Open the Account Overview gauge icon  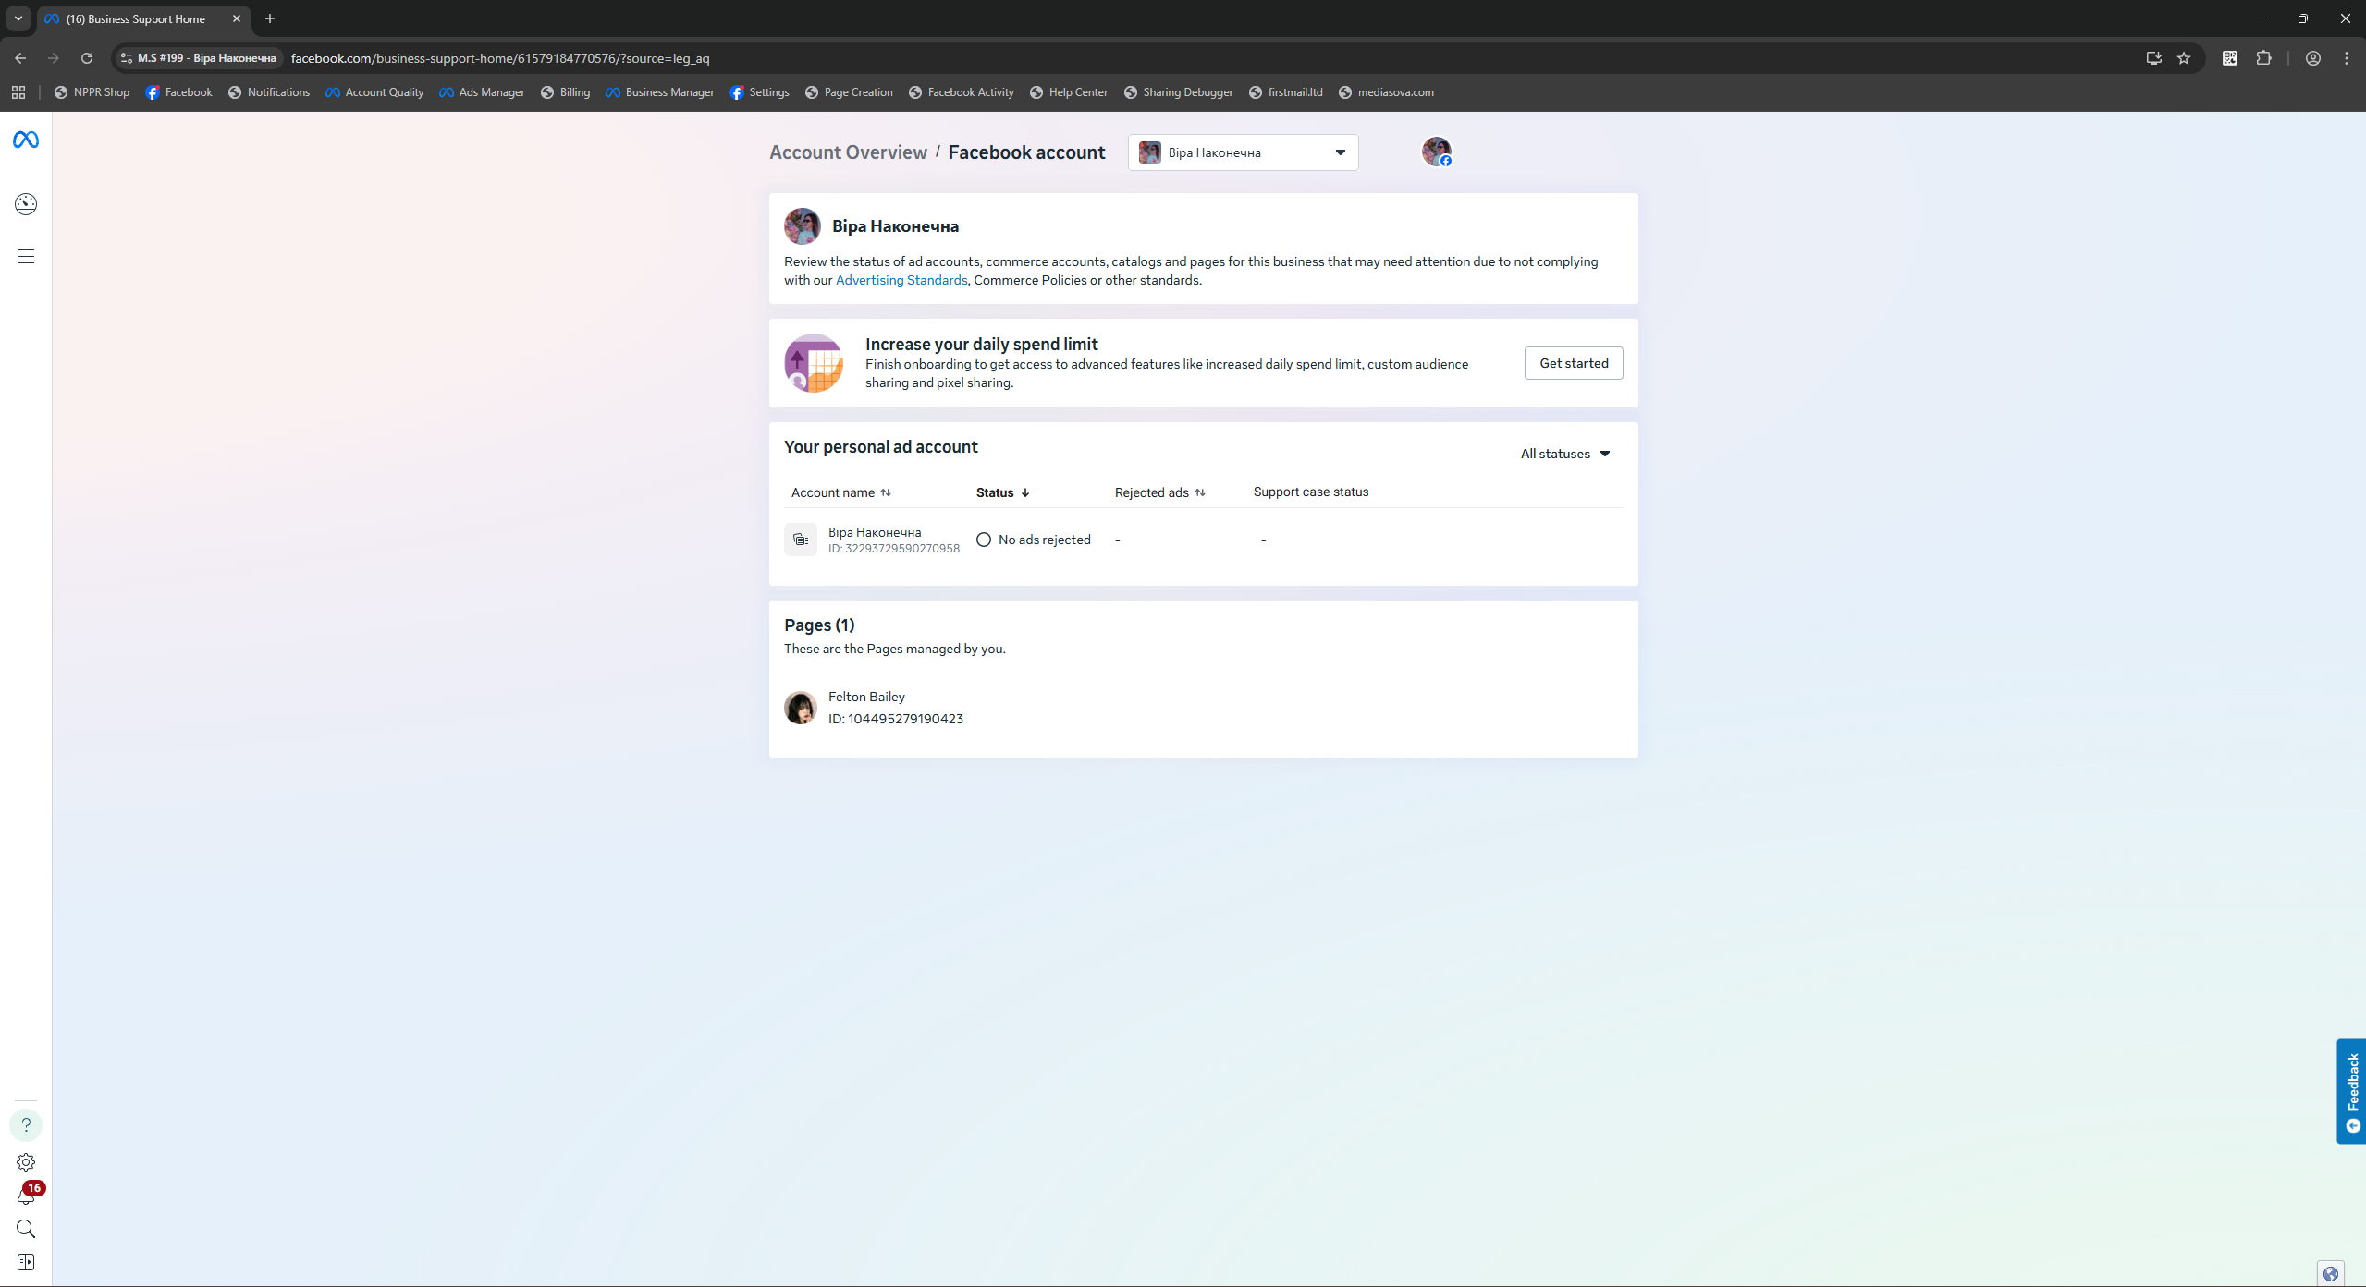26,204
